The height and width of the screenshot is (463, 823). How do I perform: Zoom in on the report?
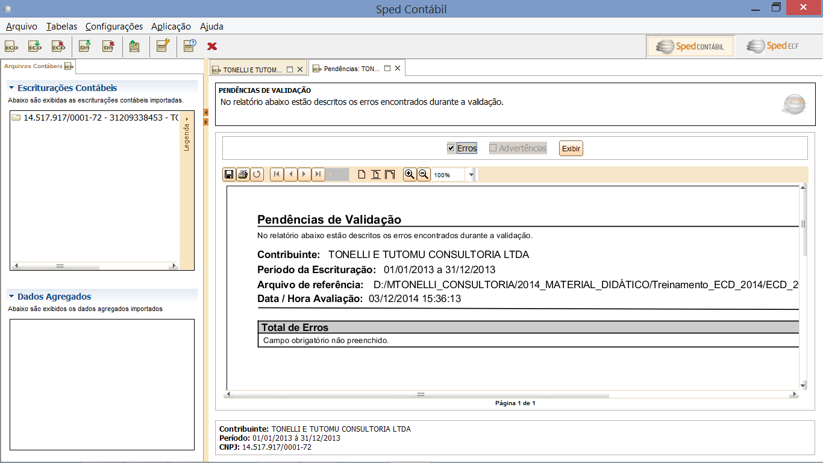[410, 174]
